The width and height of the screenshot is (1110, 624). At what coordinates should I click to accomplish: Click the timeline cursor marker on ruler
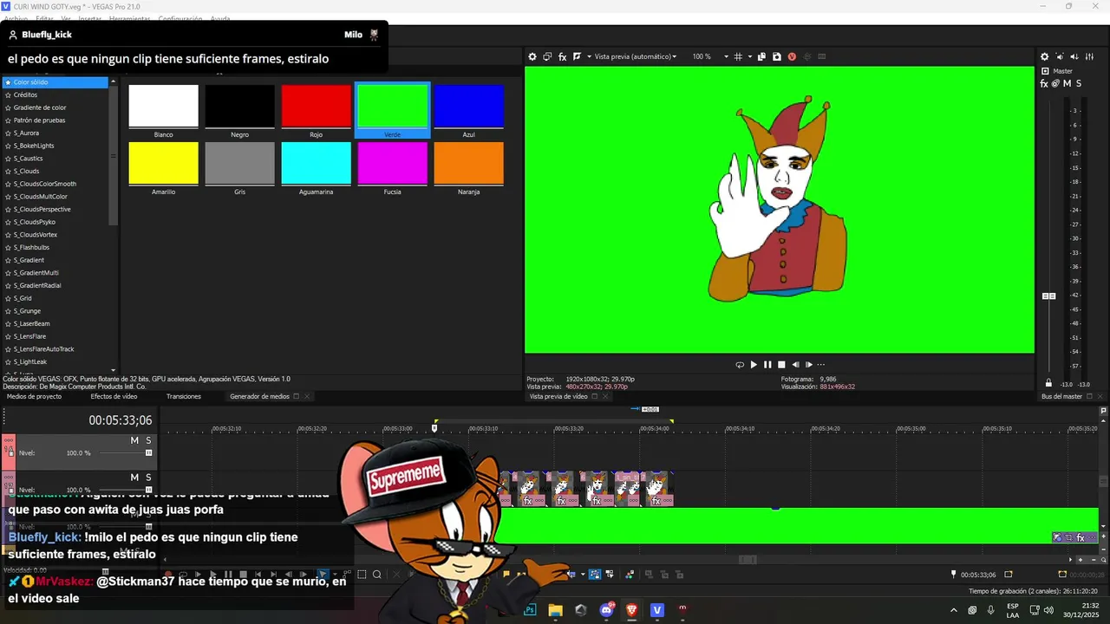coord(434,427)
